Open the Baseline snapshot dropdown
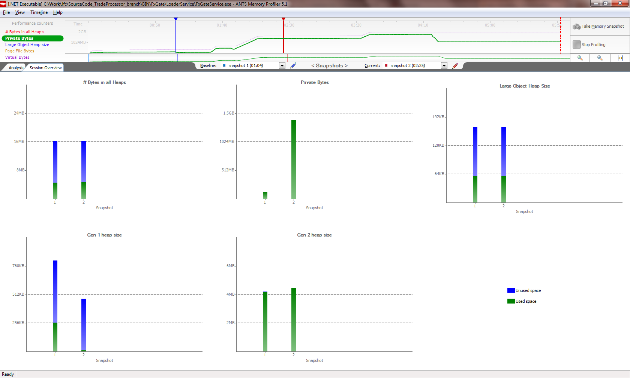Image resolution: width=630 pixels, height=378 pixels. pyautogui.click(x=282, y=65)
